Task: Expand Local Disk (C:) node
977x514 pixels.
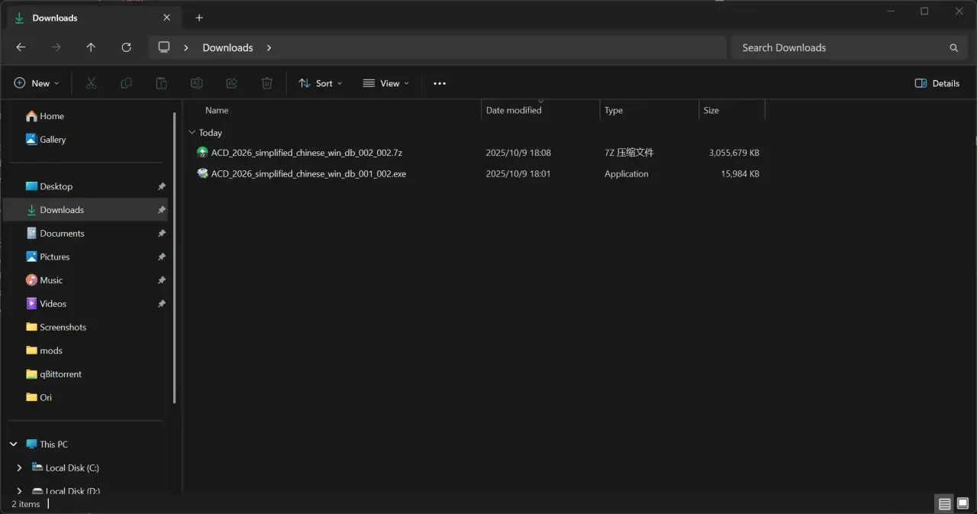Action: 19,468
